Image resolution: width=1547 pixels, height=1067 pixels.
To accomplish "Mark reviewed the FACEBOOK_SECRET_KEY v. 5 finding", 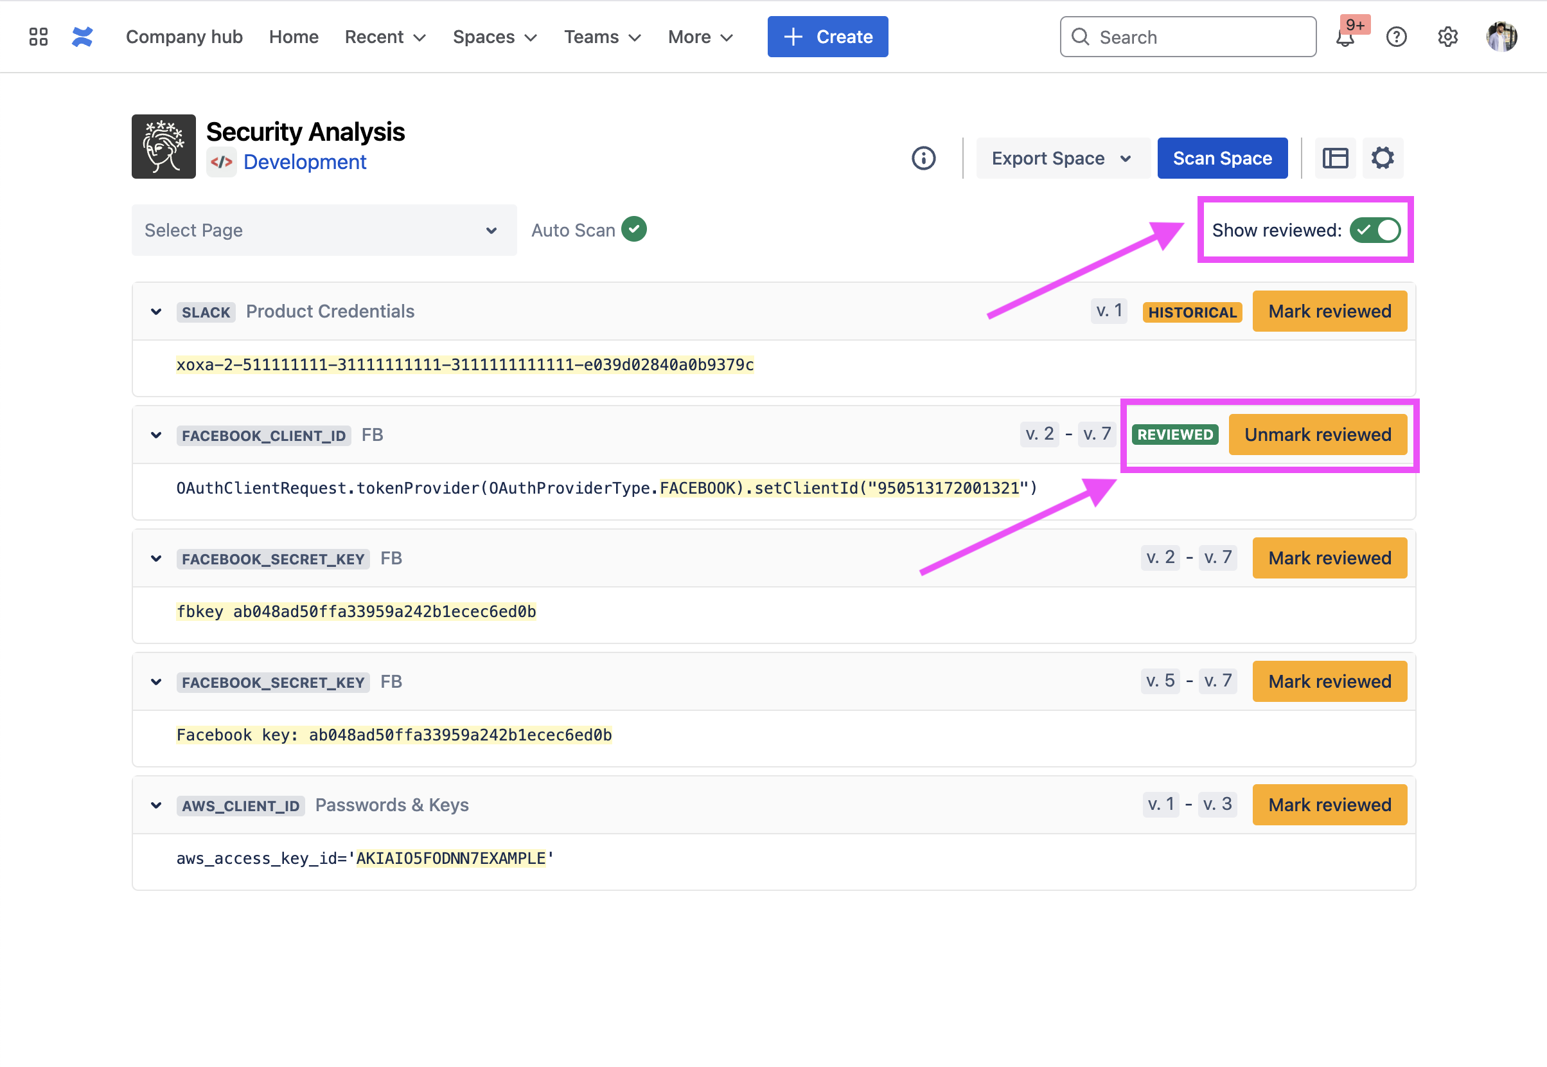I will point(1330,682).
